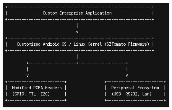Select the Customized Android OS text
172x110 pixels.
pos(42,44)
